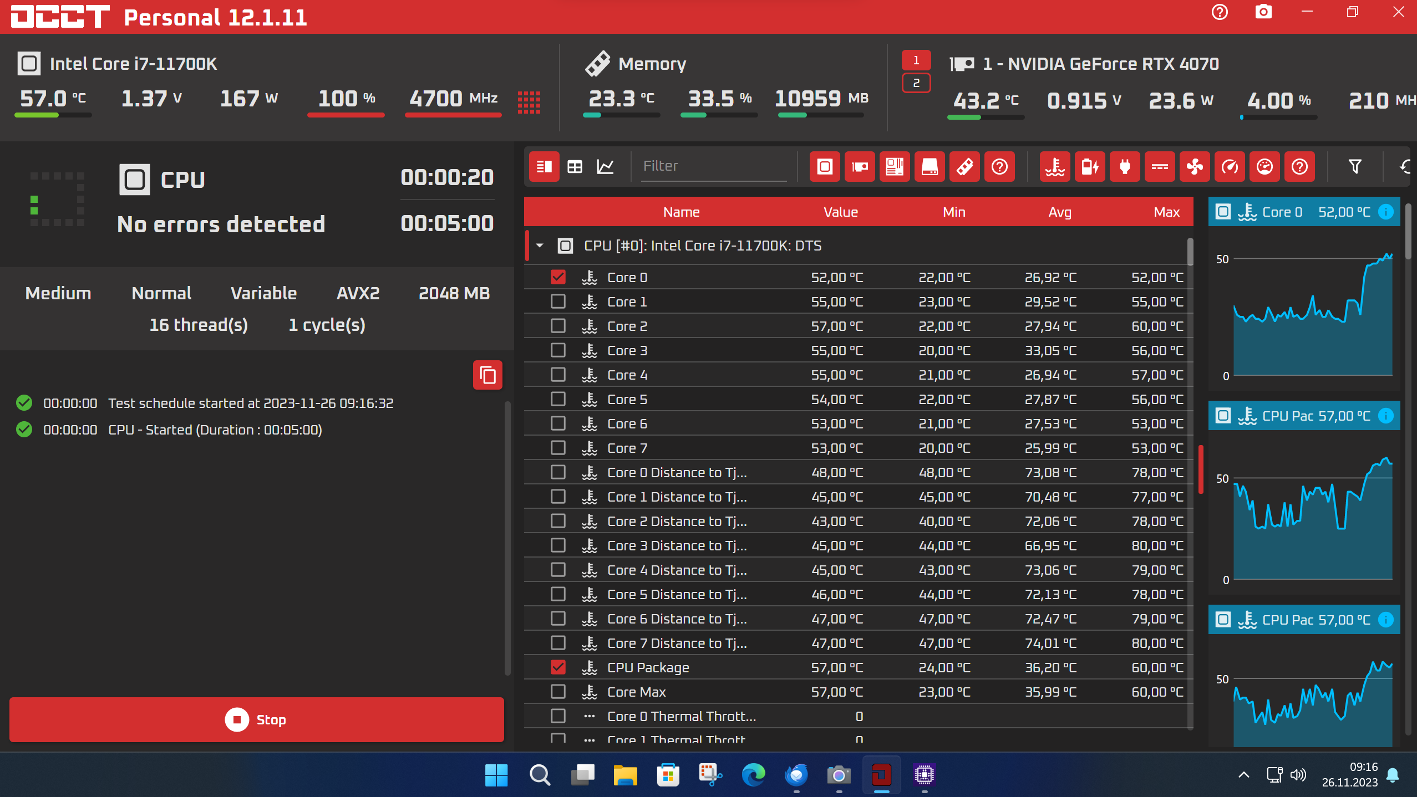Check the Core Max checkbox

558,692
